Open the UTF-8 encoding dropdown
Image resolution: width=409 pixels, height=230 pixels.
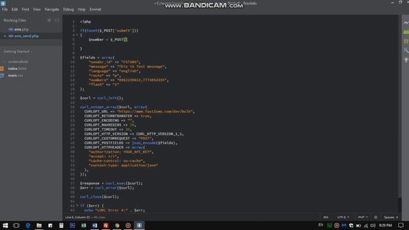343,217
